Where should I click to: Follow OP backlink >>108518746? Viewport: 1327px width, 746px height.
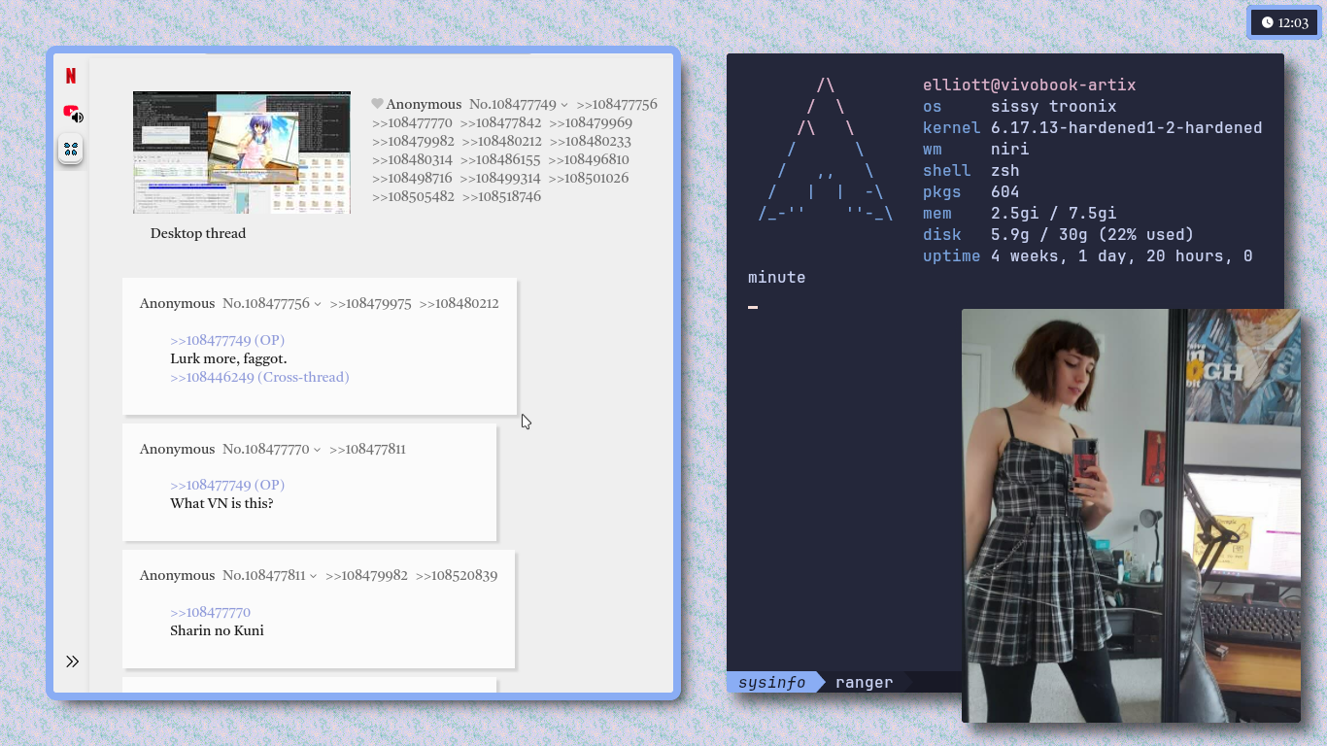(x=501, y=196)
